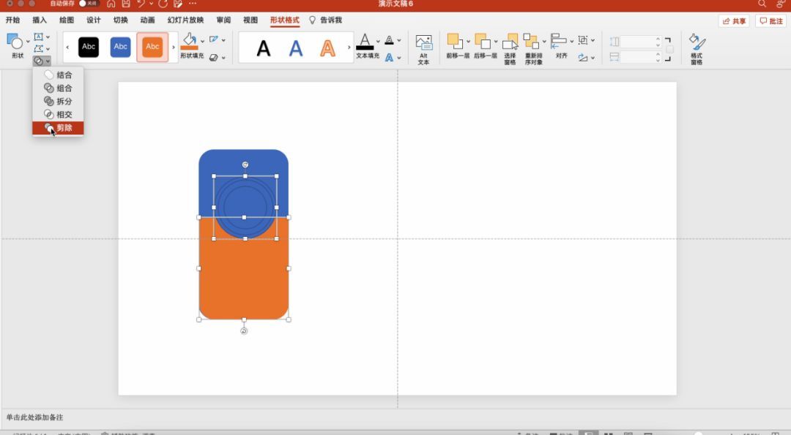The height and width of the screenshot is (435, 791).
Task: Toggle the 自动保存 autosave switch
Action: (x=89, y=4)
